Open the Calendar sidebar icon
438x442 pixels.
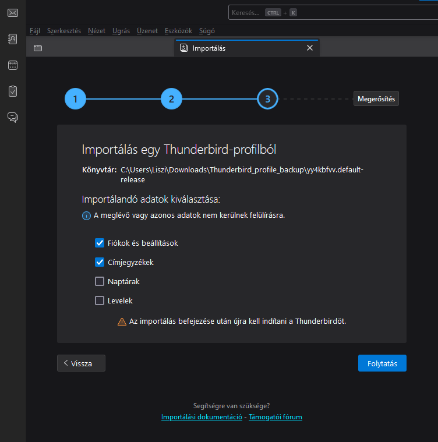click(x=13, y=65)
